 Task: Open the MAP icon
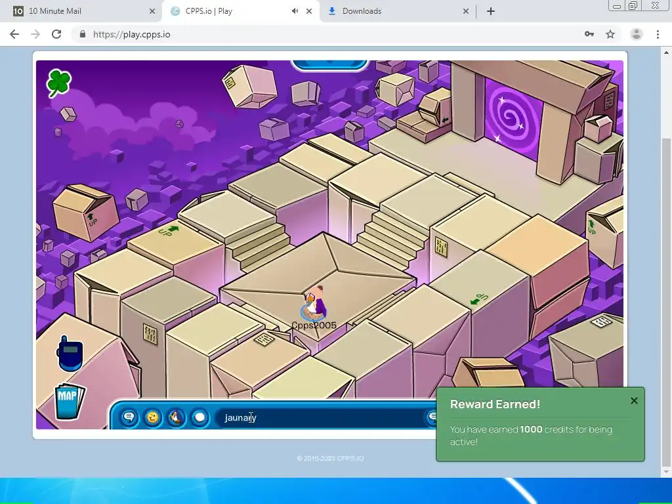tap(70, 401)
